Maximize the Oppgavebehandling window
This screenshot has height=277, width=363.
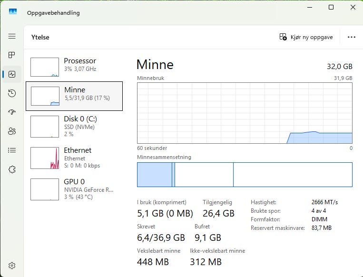331,7
